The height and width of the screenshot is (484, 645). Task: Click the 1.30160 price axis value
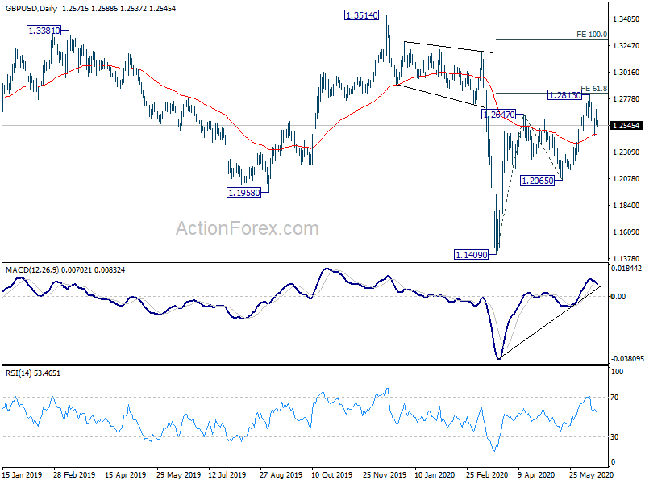click(x=626, y=73)
